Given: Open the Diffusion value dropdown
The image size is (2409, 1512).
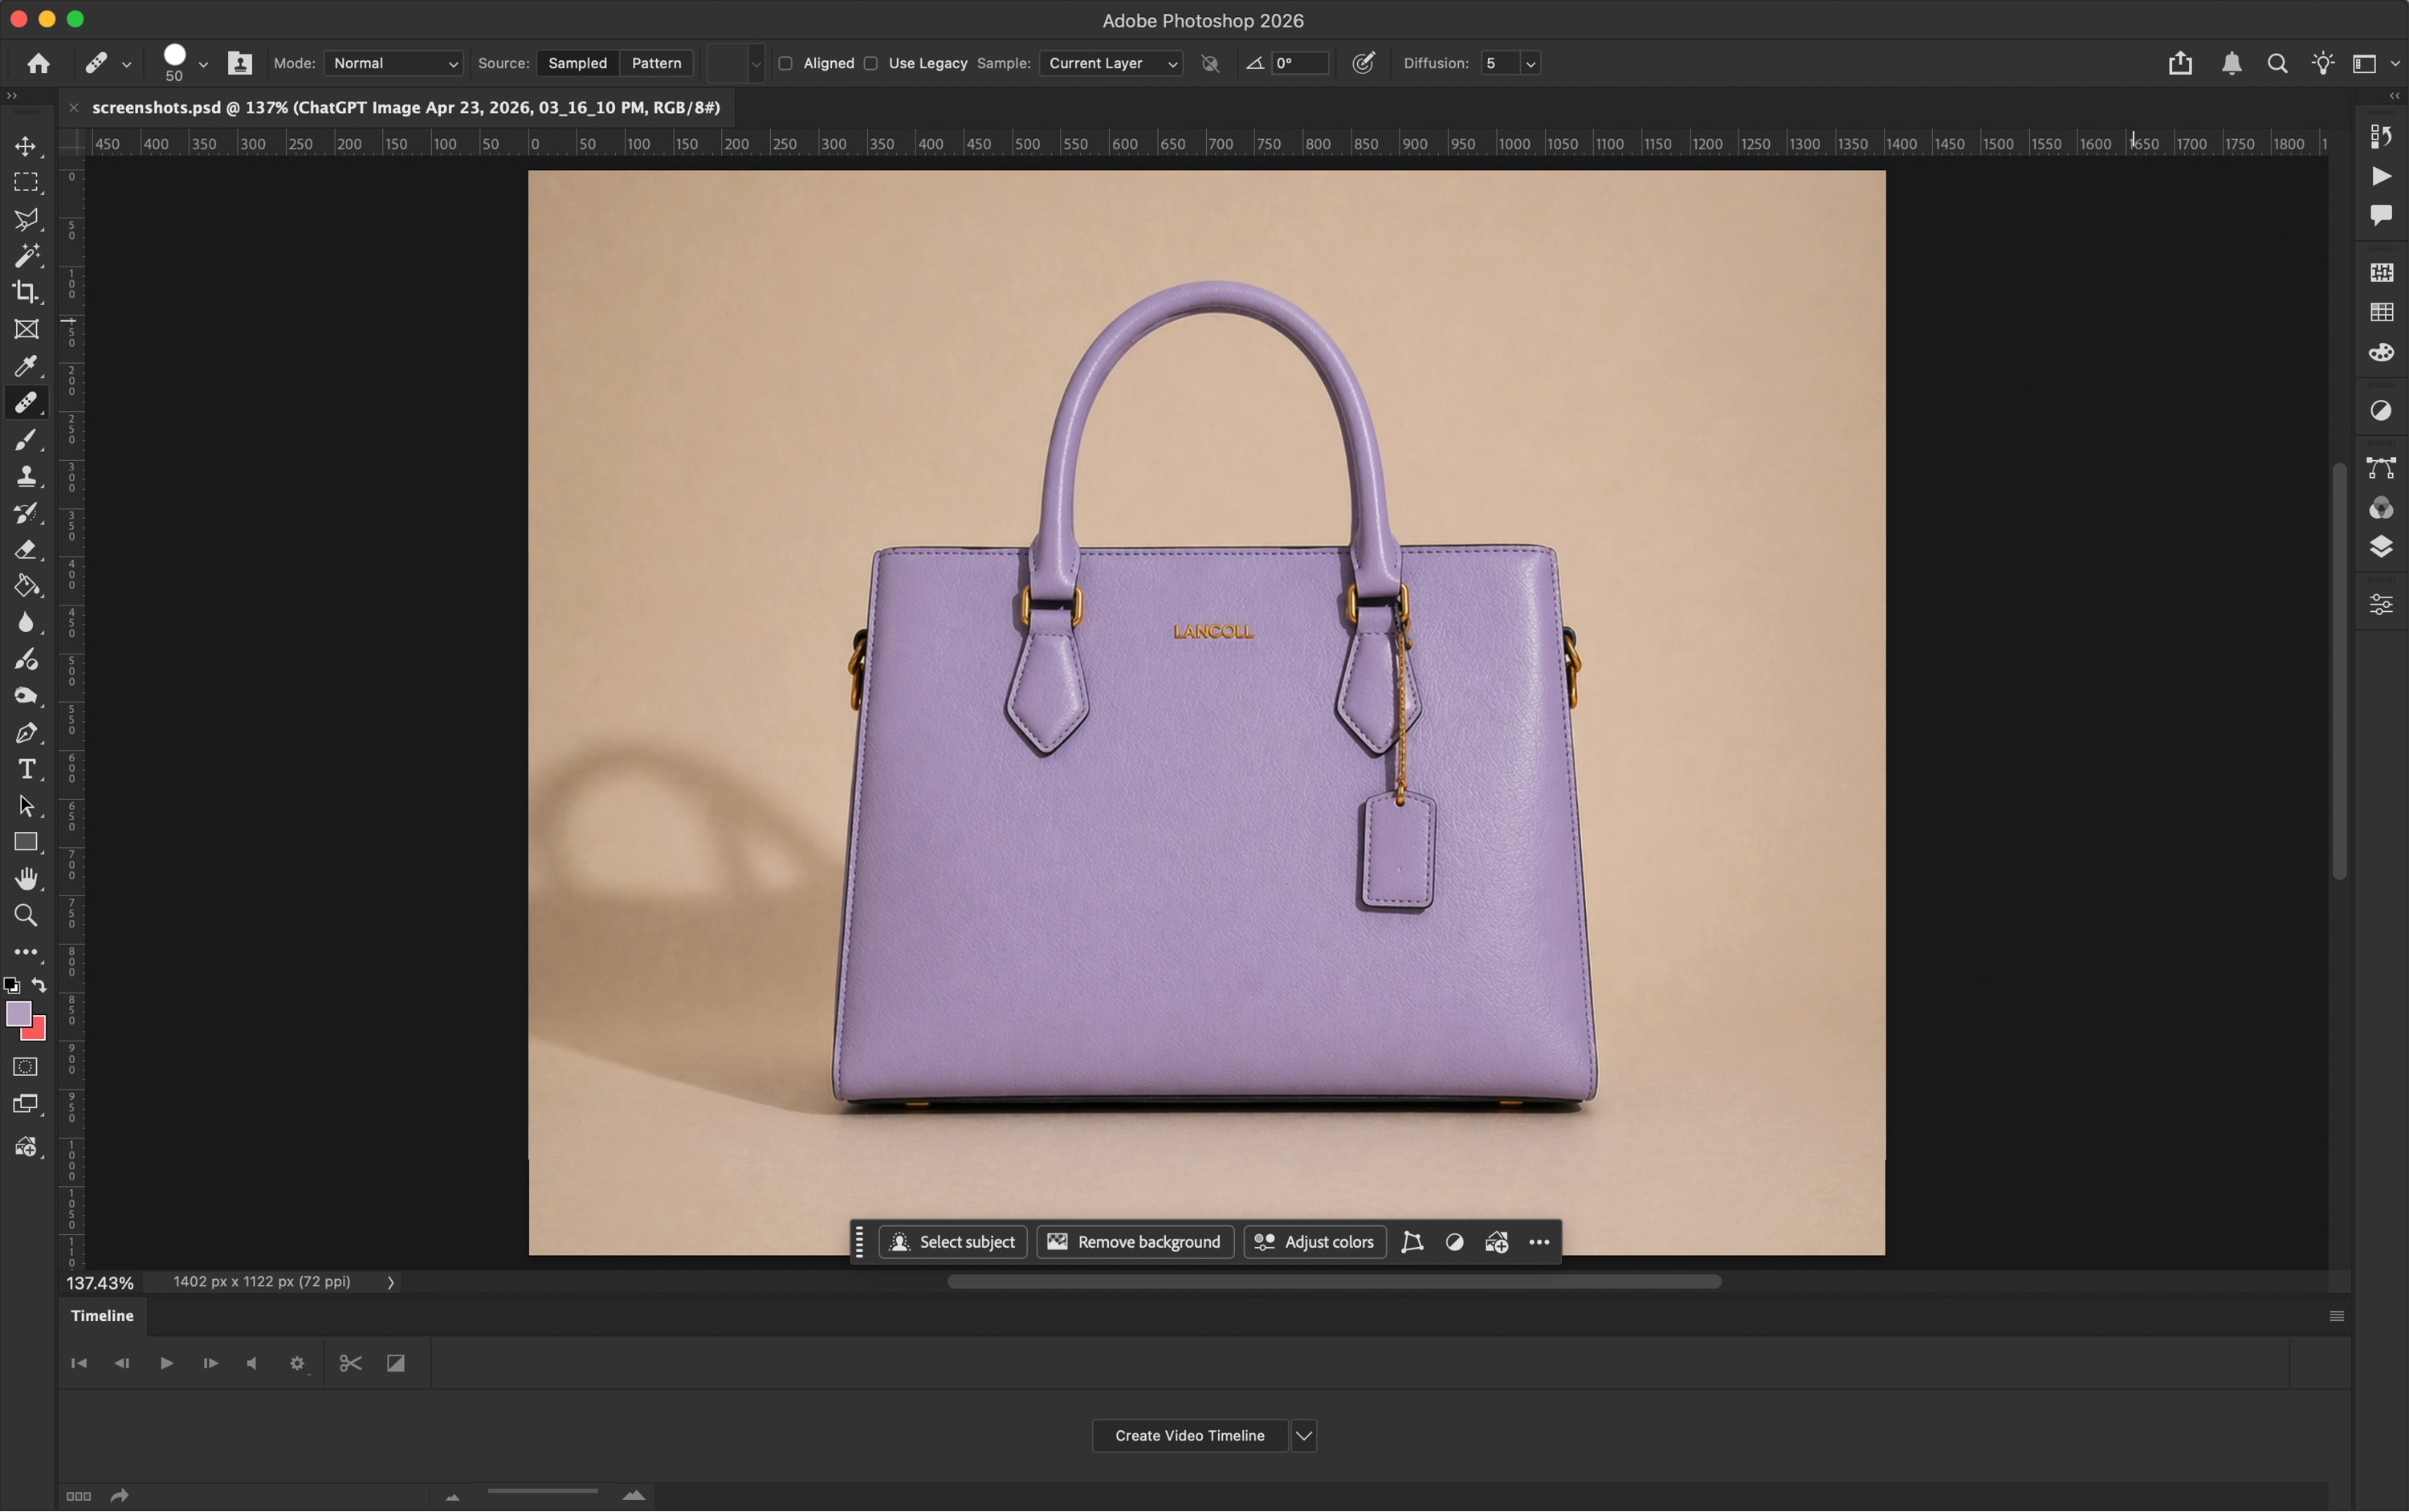Looking at the screenshot, I should 1530,63.
